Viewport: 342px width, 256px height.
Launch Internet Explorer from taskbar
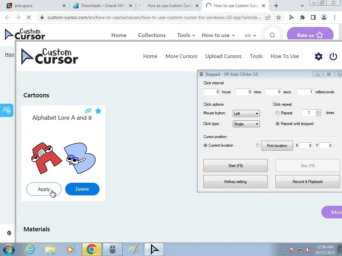pyautogui.click(x=30, y=249)
